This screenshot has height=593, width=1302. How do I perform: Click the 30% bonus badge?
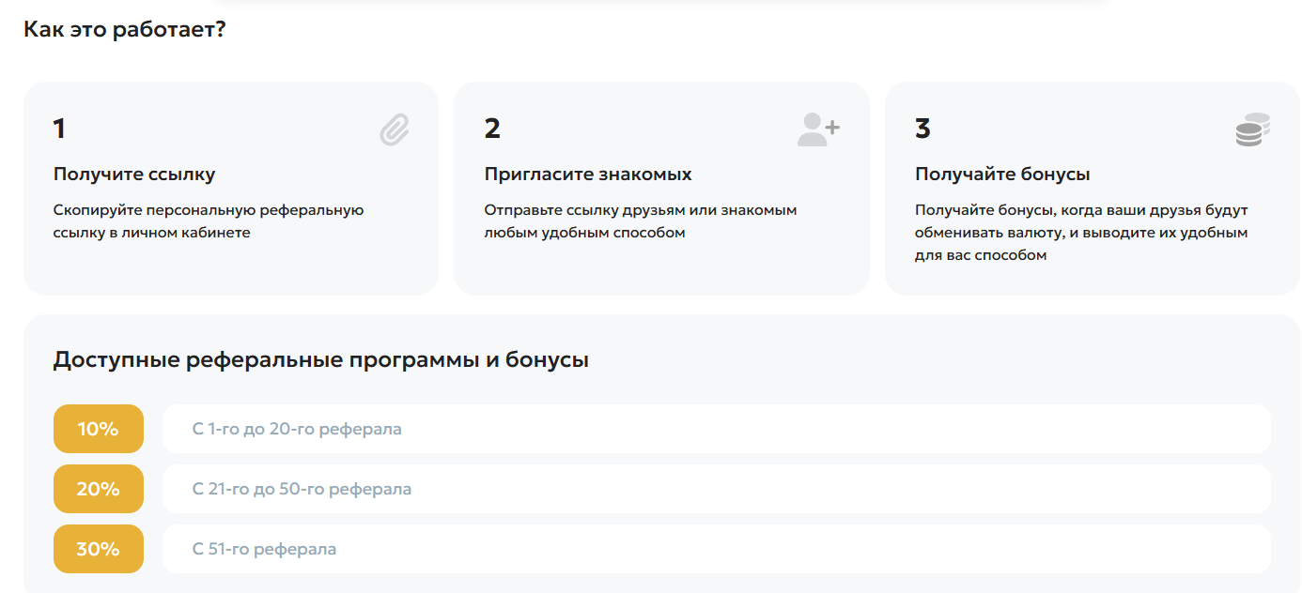click(98, 549)
